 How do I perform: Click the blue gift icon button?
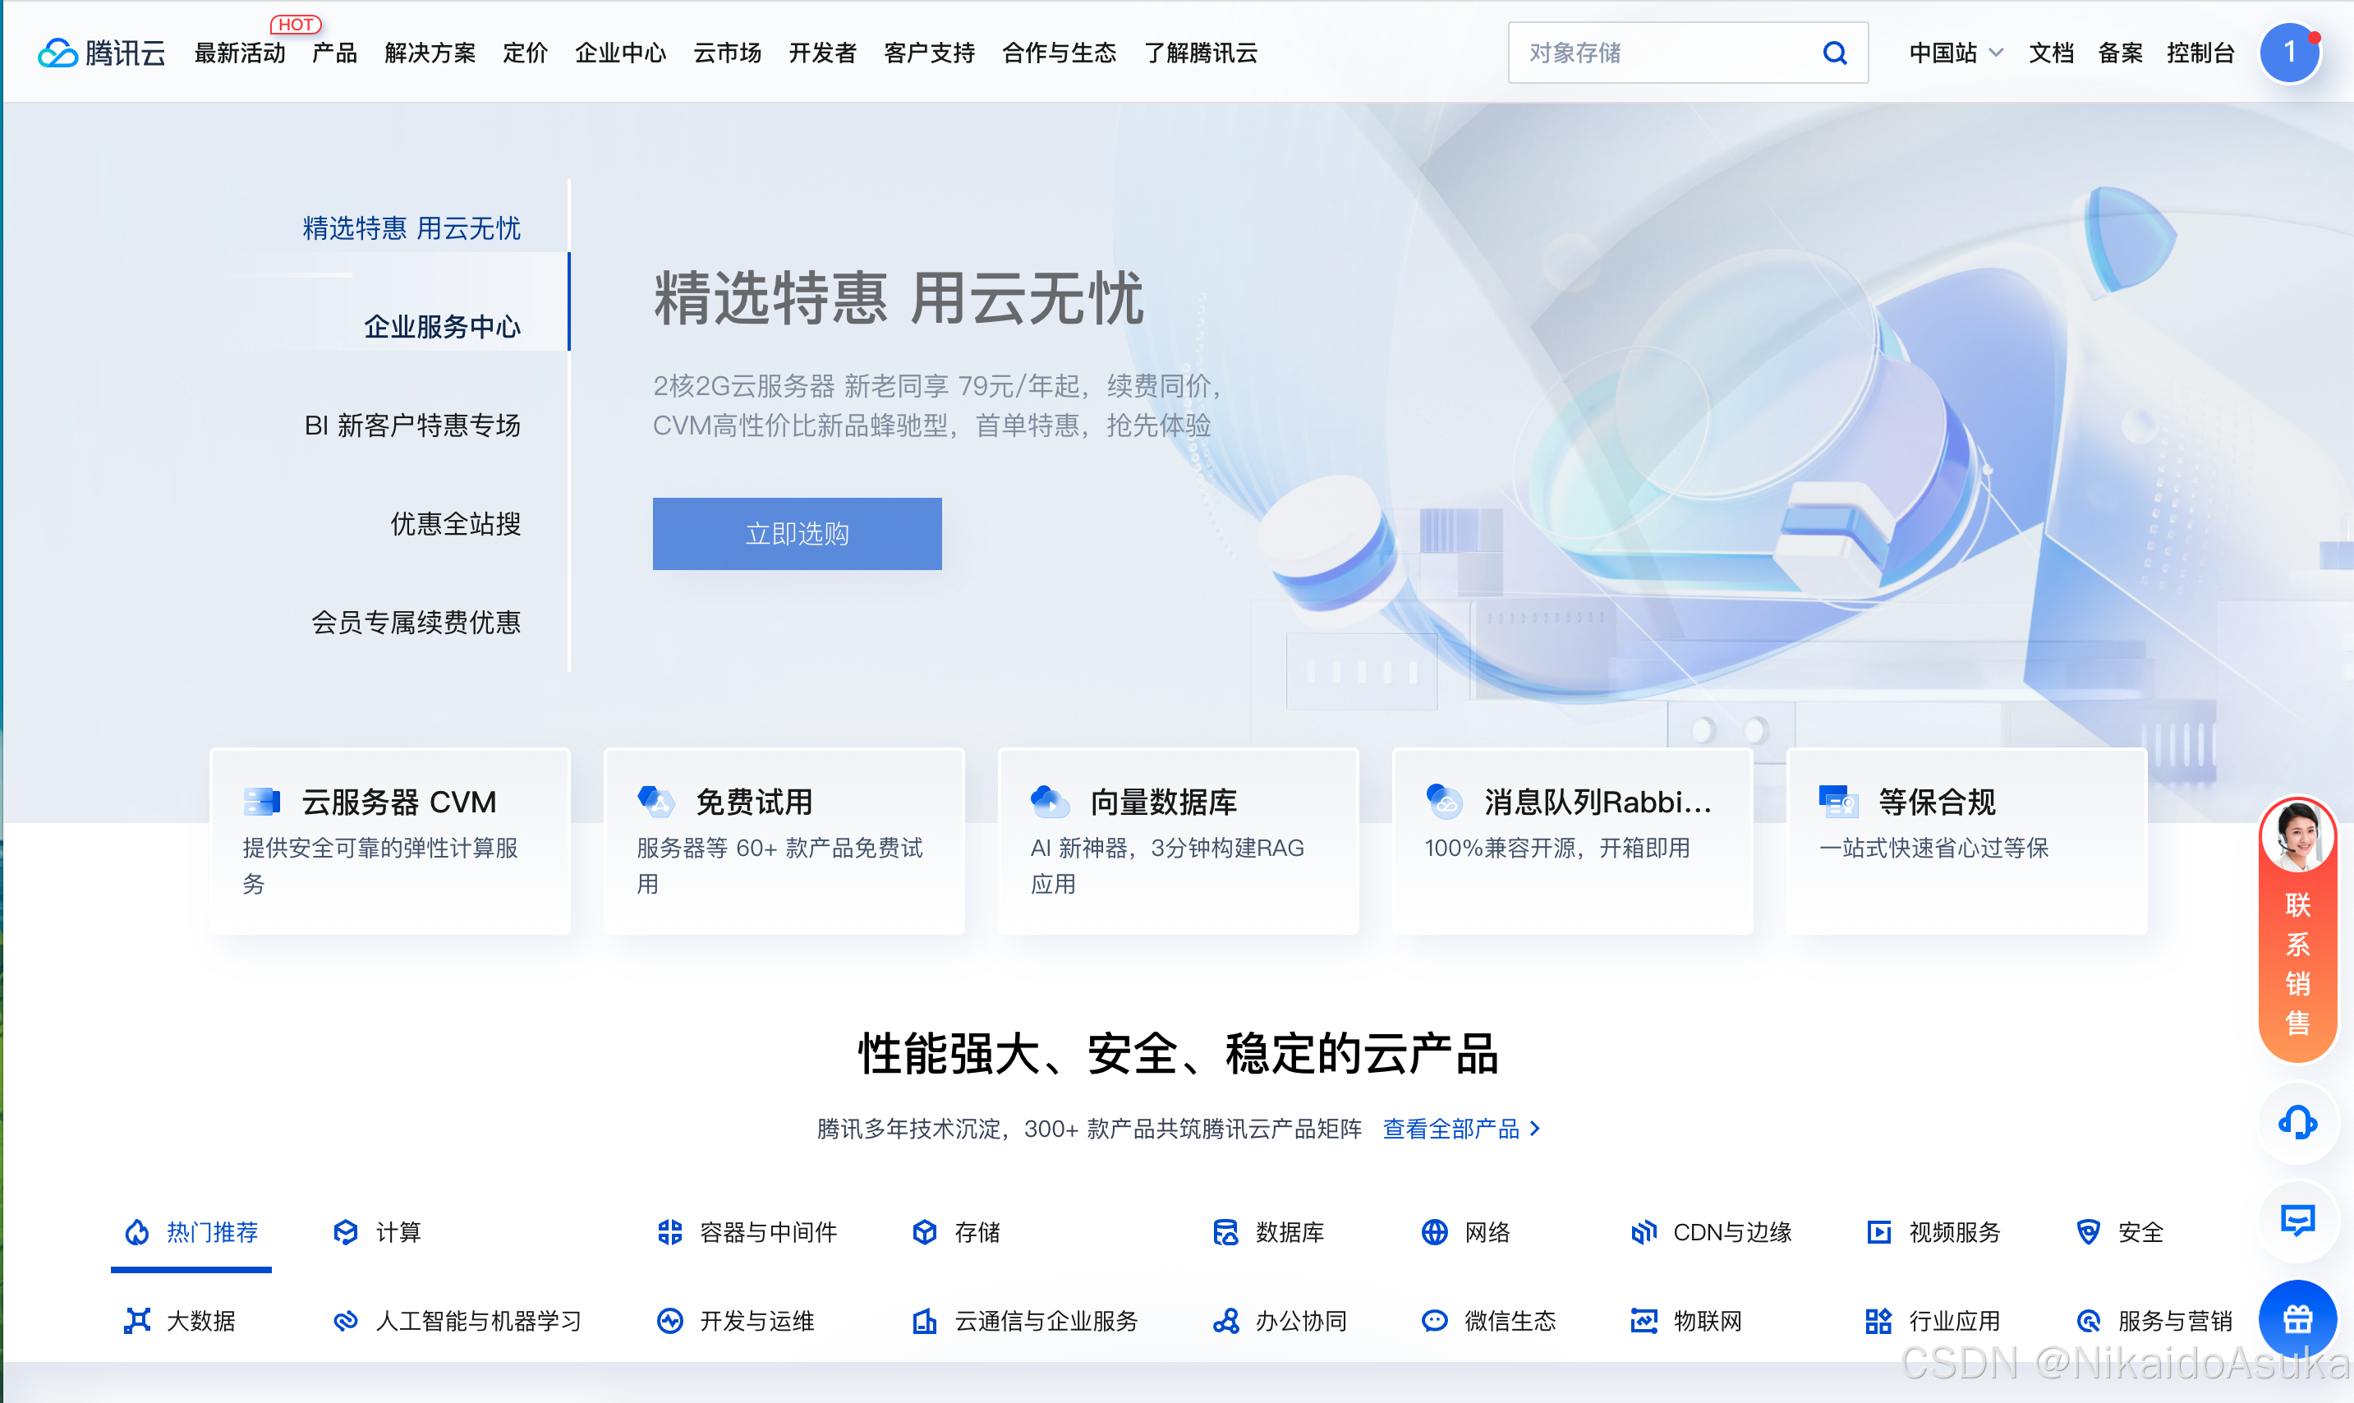click(x=2297, y=1318)
